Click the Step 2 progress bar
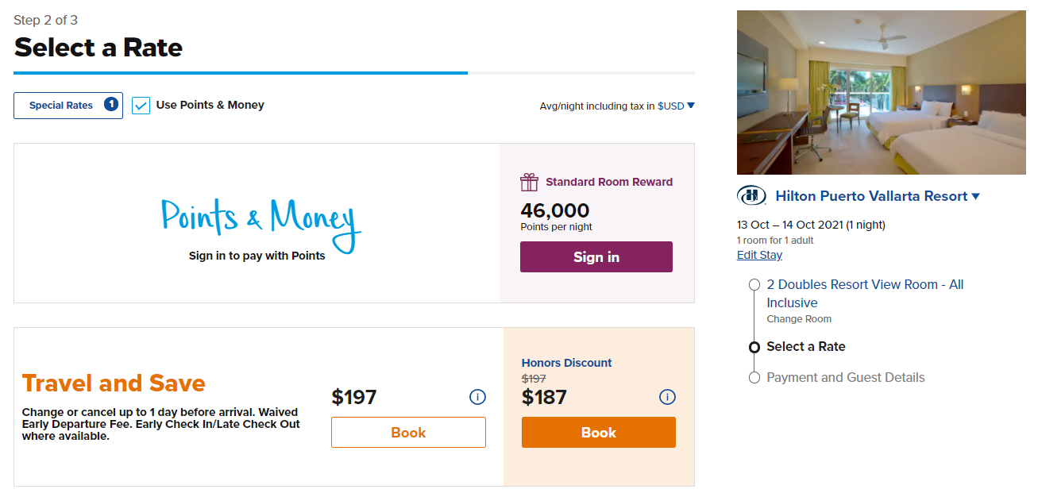This screenshot has height=497, width=1038. point(240,72)
